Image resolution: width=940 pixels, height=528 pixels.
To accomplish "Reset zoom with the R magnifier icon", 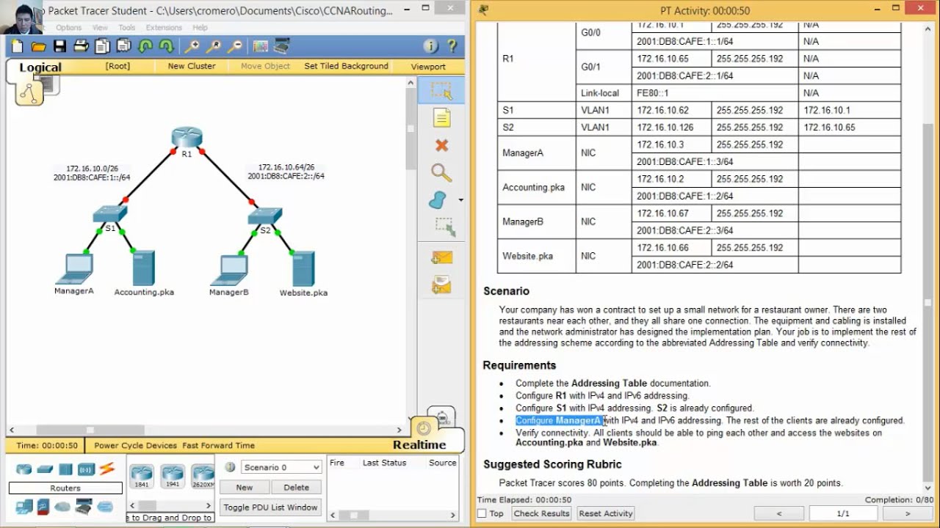I will (214, 46).
